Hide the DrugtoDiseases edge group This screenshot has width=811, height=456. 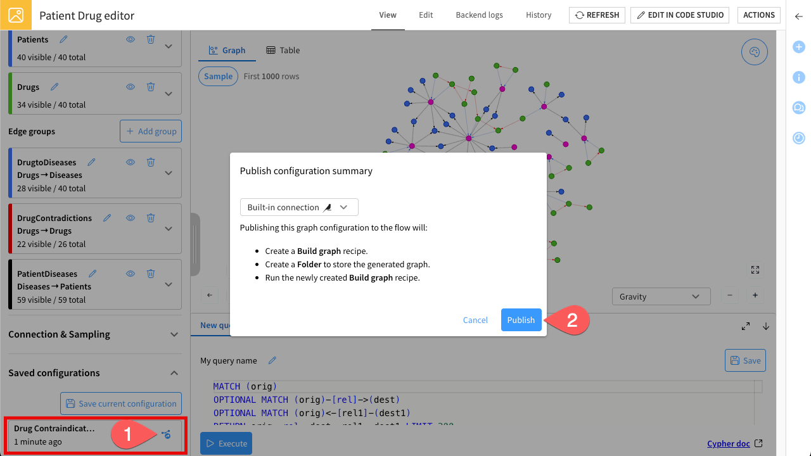(131, 162)
